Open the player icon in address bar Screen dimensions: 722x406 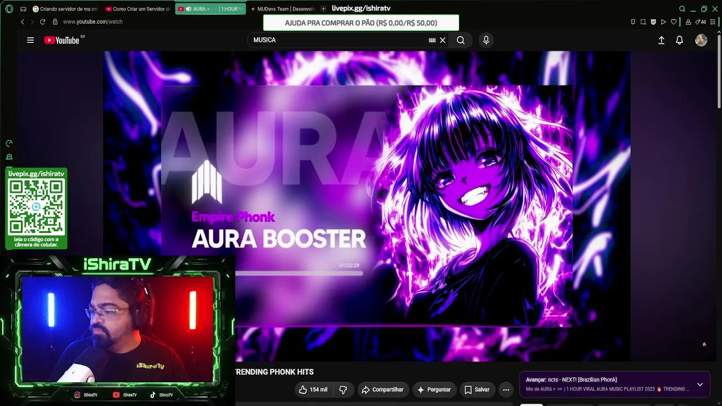coord(663,22)
